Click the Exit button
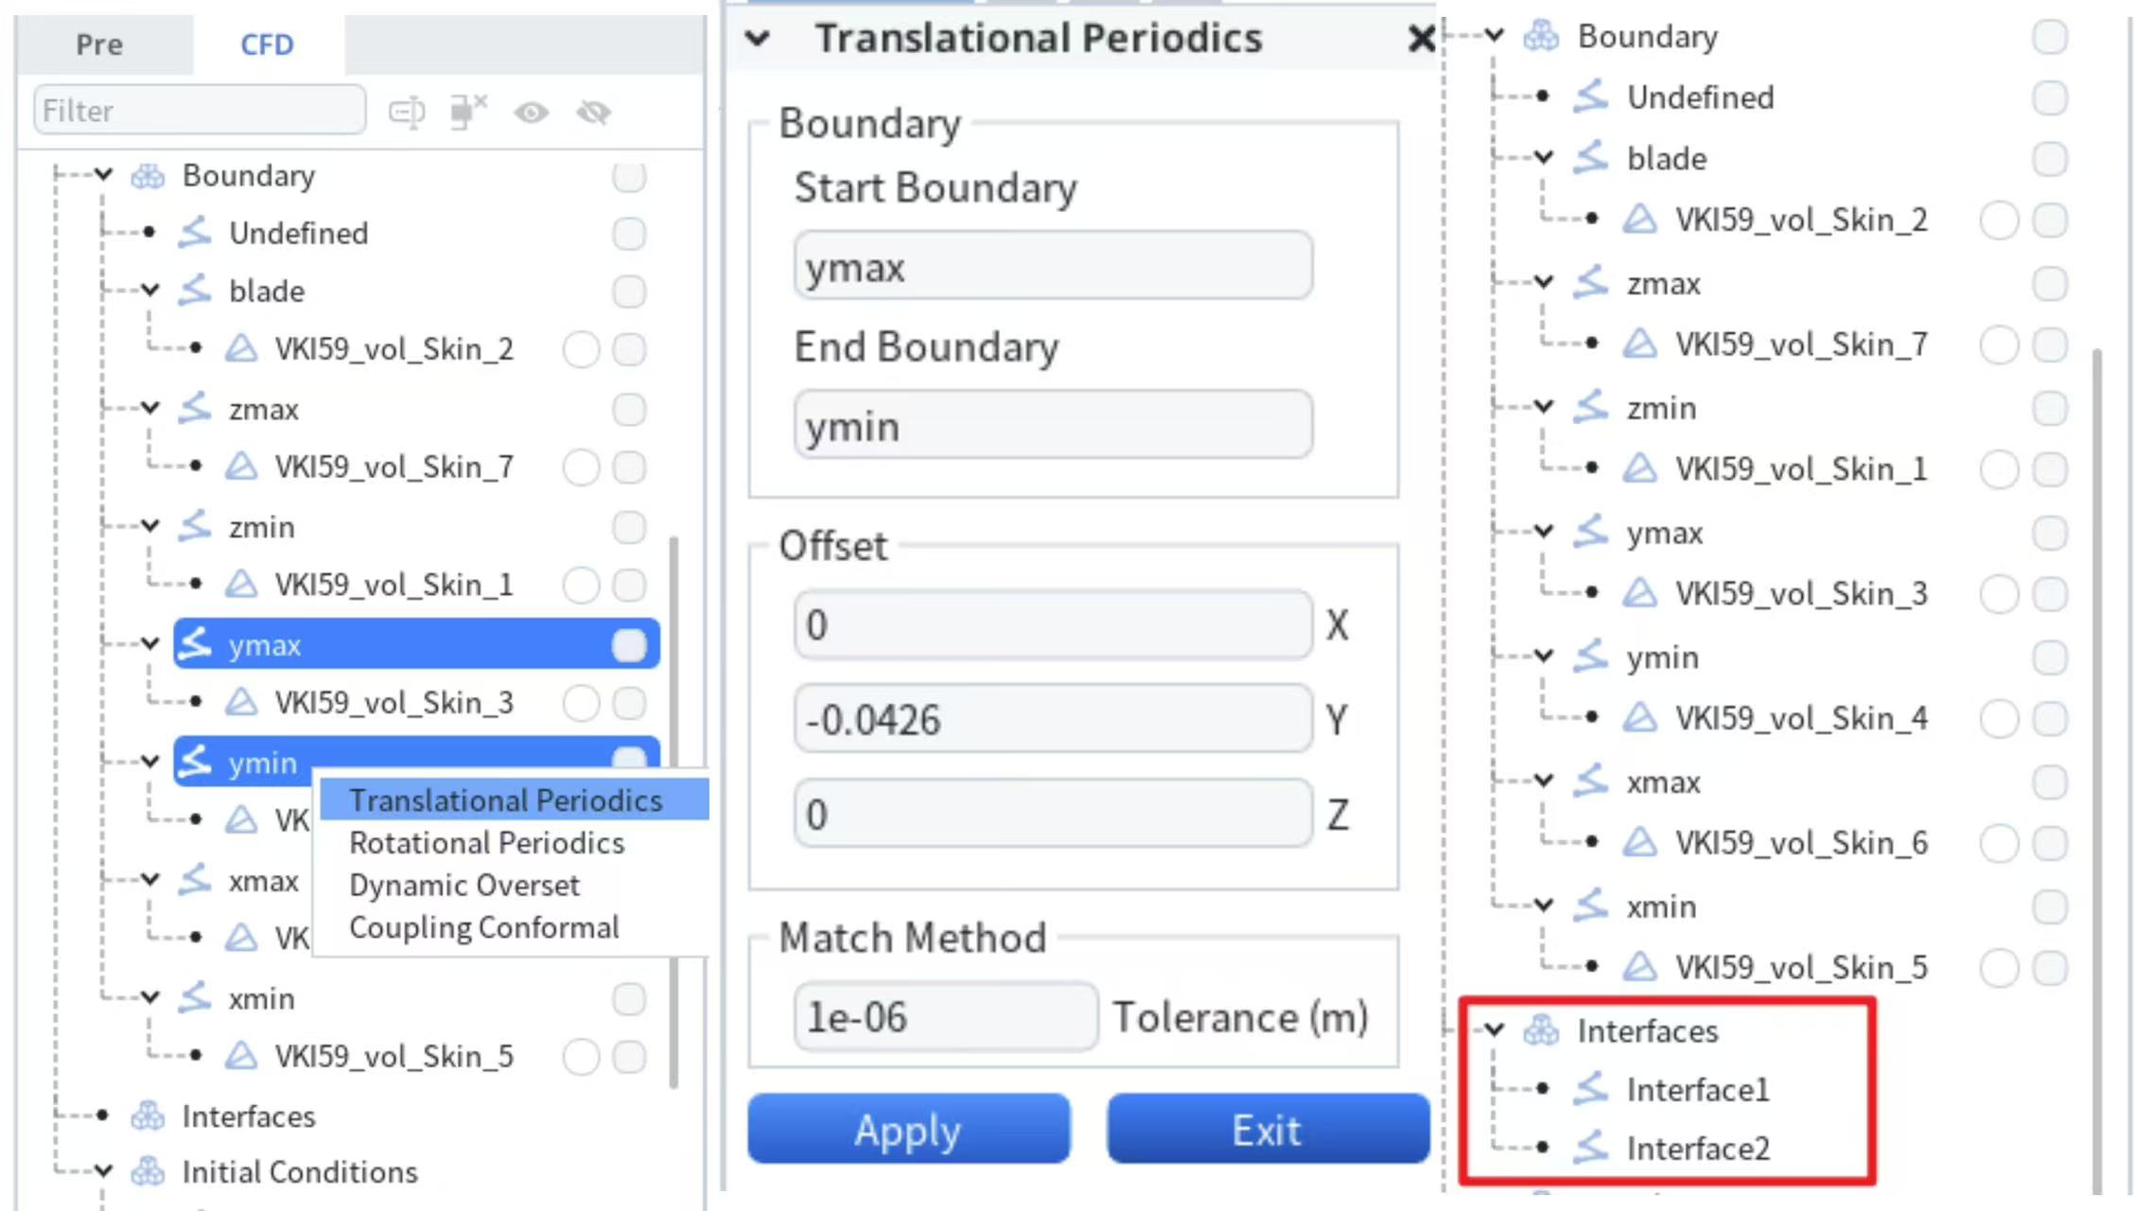 tap(1268, 1129)
